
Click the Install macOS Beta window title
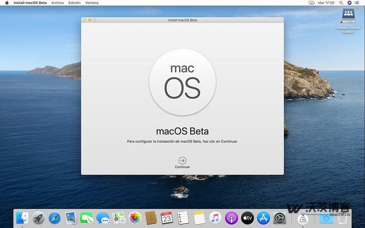pyautogui.click(x=182, y=20)
